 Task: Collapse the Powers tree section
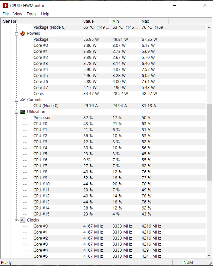click(16, 34)
